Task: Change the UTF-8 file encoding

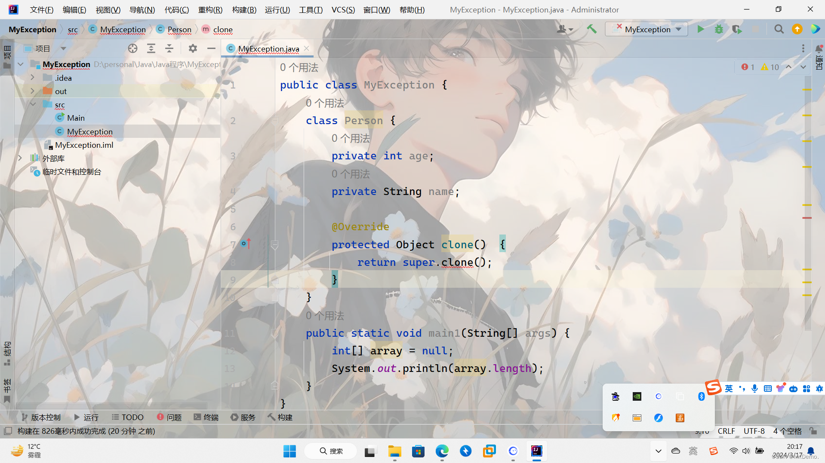Action: pyautogui.click(x=754, y=431)
